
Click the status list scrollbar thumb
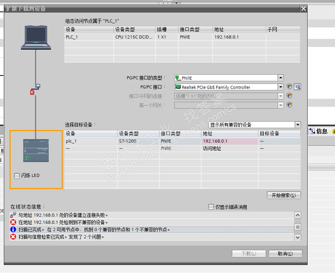[x=298, y=226]
